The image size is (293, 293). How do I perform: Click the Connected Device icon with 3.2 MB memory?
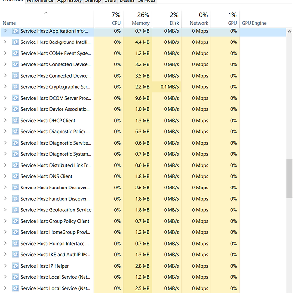pos(15,64)
